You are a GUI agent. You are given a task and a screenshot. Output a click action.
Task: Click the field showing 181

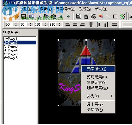pyautogui.click(x=38, y=24)
